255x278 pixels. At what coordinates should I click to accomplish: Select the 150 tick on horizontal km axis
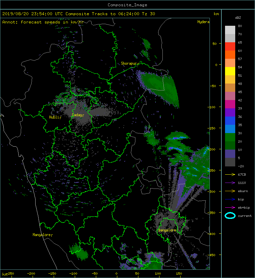click(179, 274)
